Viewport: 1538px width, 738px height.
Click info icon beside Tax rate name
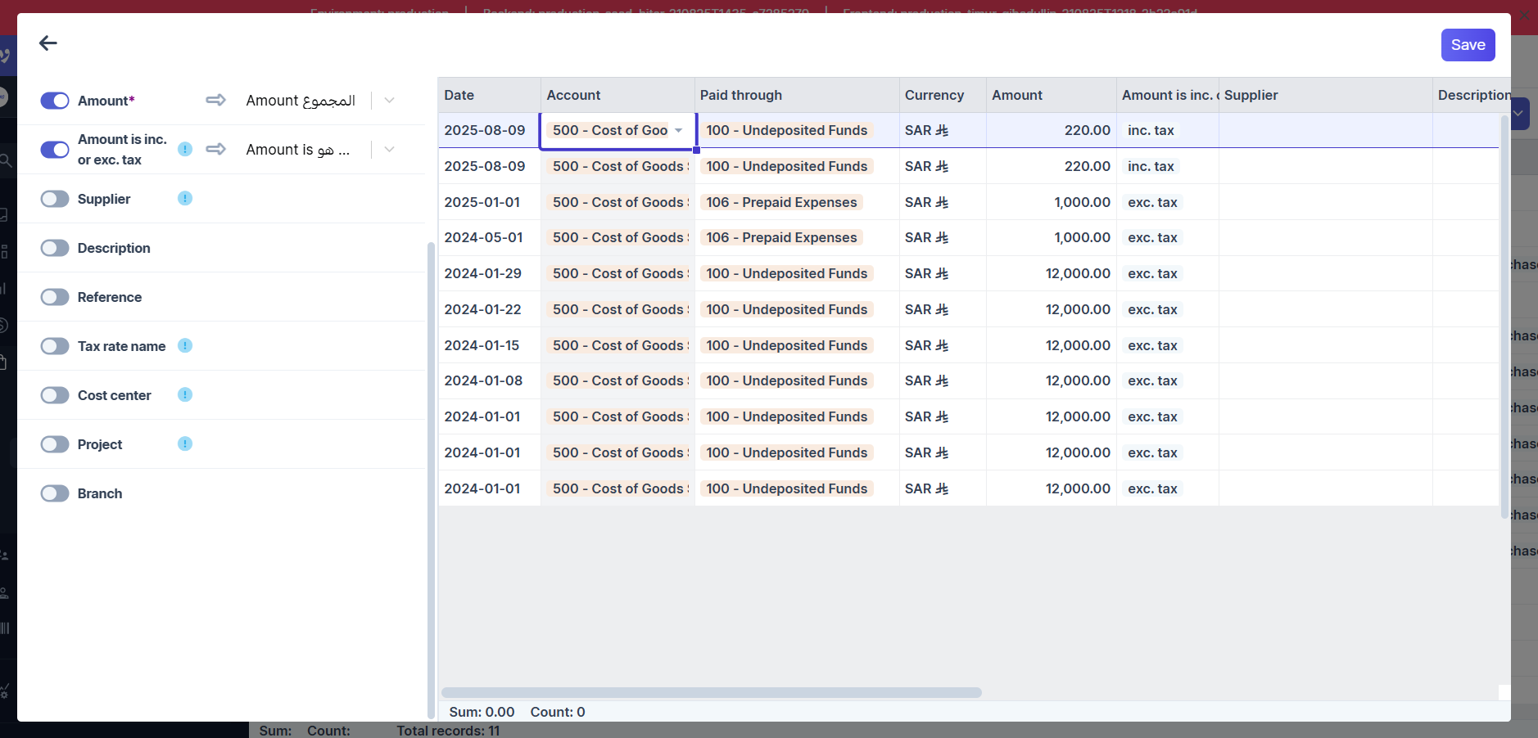[x=185, y=345]
